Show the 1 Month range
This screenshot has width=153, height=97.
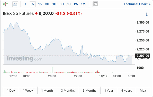47,91
